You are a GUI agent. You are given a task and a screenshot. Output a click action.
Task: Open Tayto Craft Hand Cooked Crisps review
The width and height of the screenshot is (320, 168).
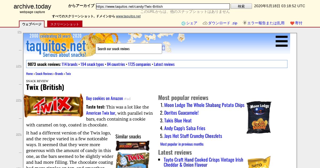203,162
